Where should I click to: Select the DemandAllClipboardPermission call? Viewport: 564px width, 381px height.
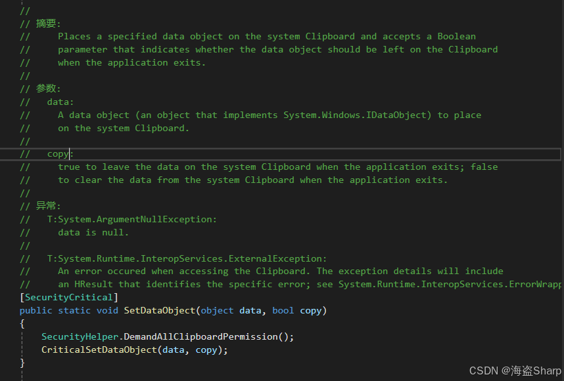(x=197, y=336)
